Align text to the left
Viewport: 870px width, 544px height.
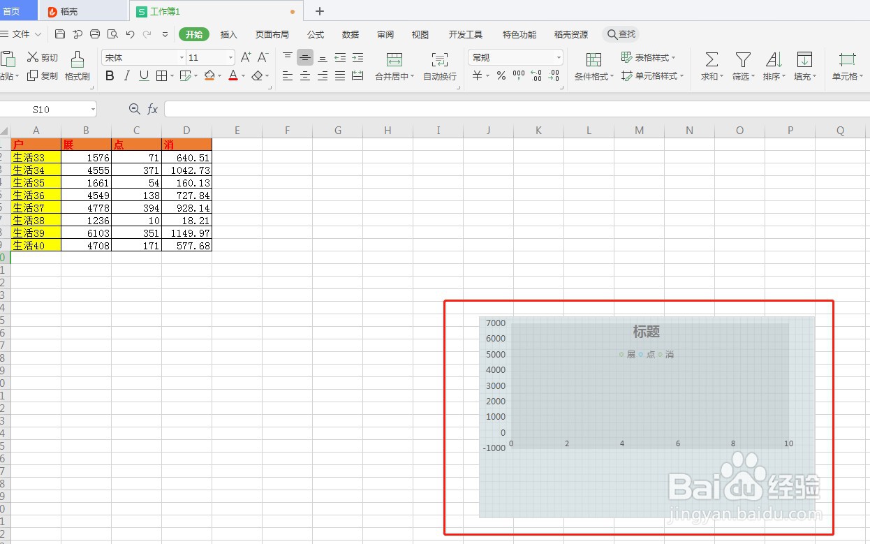(288, 75)
